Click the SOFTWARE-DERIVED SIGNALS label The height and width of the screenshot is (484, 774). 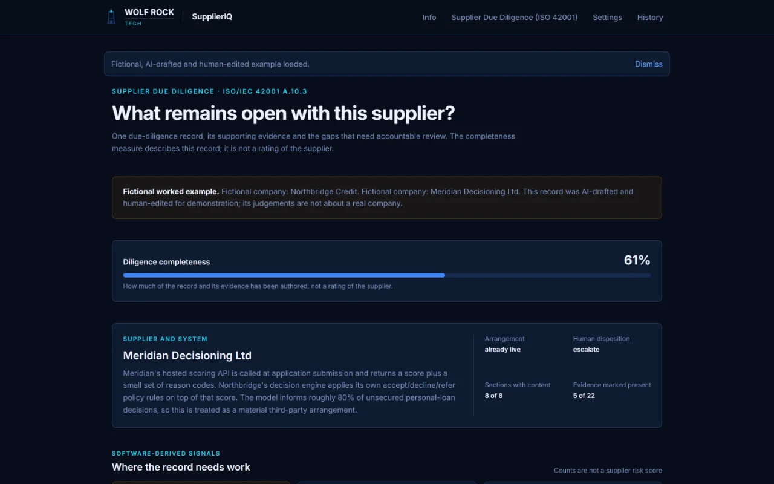pyautogui.click(x=166, y=453)
